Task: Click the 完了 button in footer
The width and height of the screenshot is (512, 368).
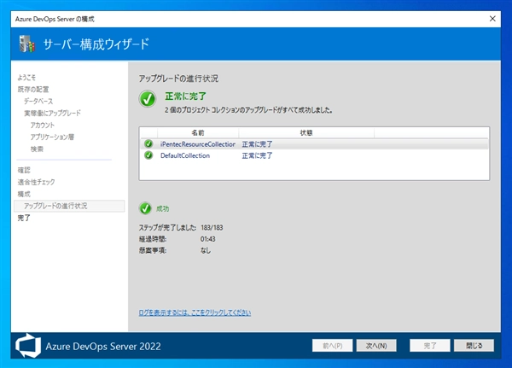Action: [430, 346]
